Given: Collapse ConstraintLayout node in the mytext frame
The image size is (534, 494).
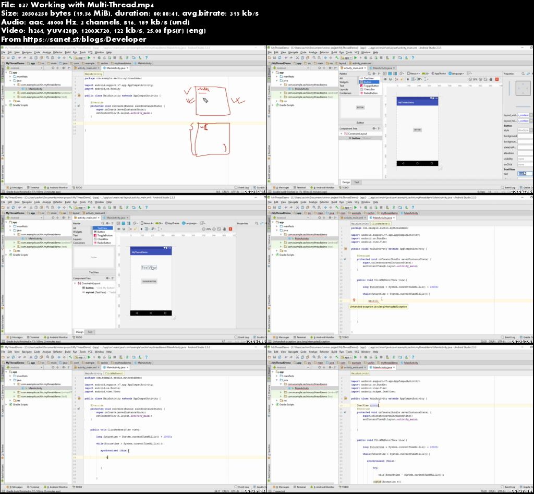Looking at the screenshot, I should 75,283.
